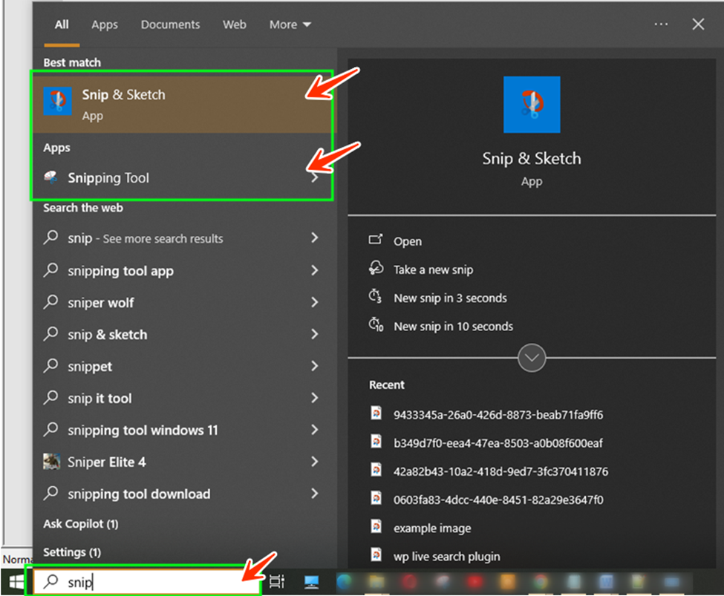Image resolution: width=724 pixels, height=596 pixels.
Task: Open the three-dots options menu
Action: pos(661,24)
